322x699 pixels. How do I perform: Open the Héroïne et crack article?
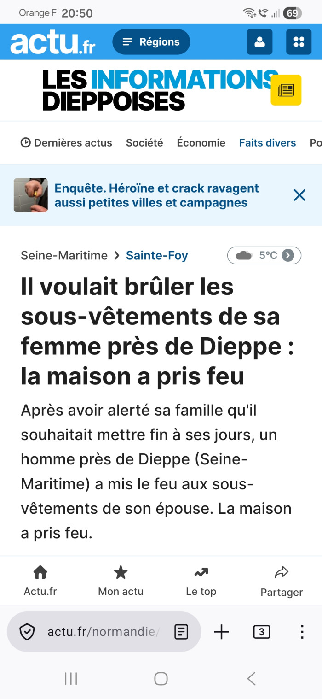[x=156, y=195]
